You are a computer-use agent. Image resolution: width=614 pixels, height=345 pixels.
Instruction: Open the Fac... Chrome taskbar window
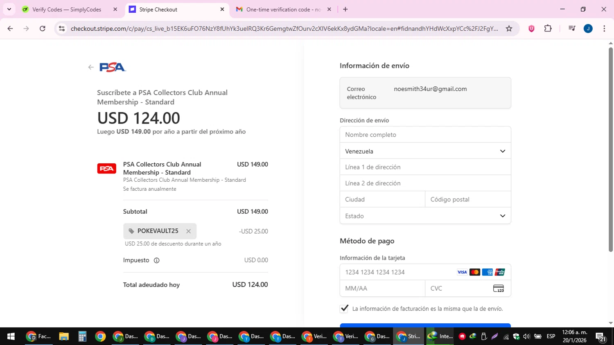[x=39, y=336]
